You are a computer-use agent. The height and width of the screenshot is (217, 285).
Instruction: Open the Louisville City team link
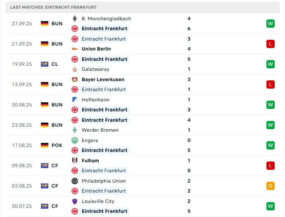click(x=98, y=201)
